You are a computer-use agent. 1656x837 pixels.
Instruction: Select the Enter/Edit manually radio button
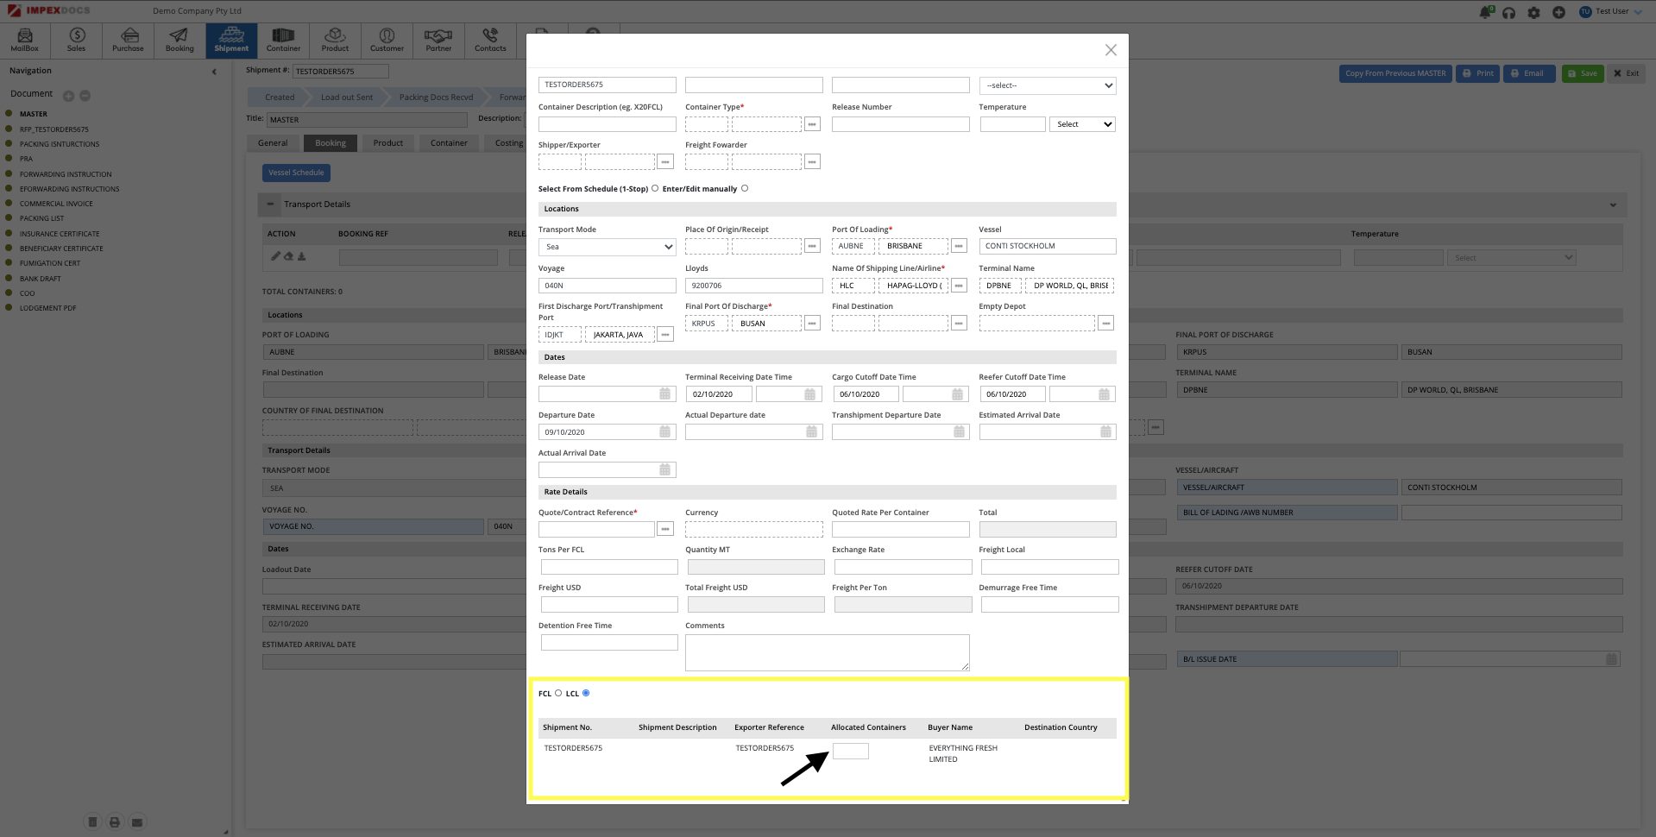tap(745, 188)
